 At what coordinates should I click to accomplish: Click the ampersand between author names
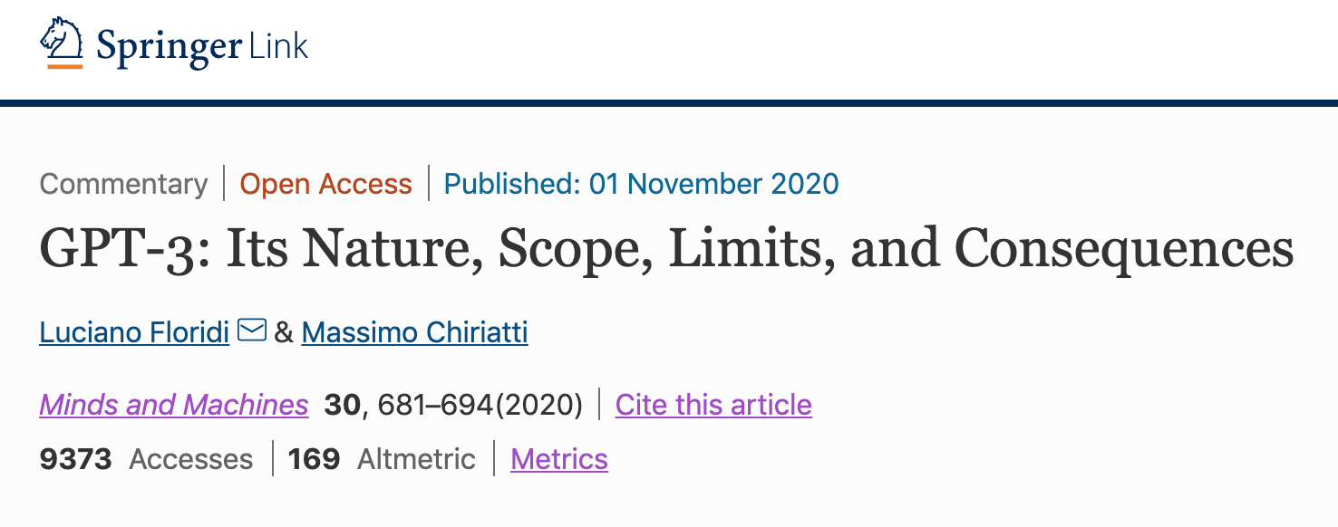coord(284,332)
